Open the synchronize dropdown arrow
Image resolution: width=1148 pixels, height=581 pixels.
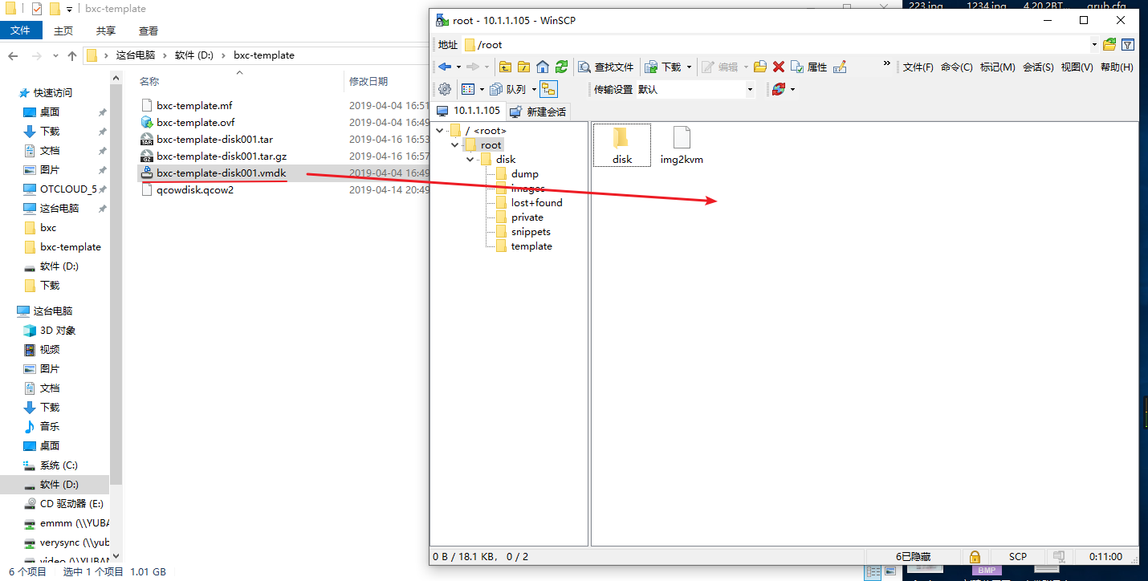pos(792,89)
